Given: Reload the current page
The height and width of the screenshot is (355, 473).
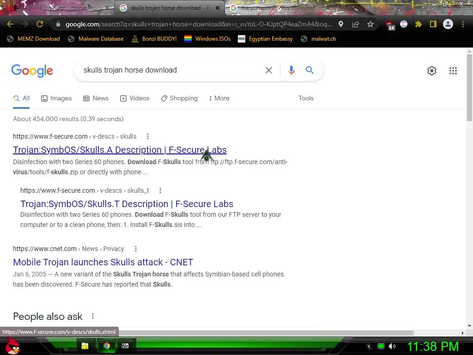Looking at the screenshot, I should point(40,24).
